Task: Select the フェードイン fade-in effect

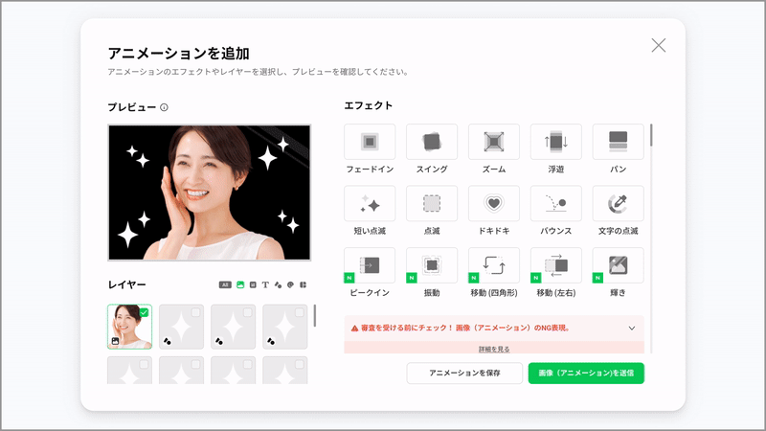Action: point(370,142)
